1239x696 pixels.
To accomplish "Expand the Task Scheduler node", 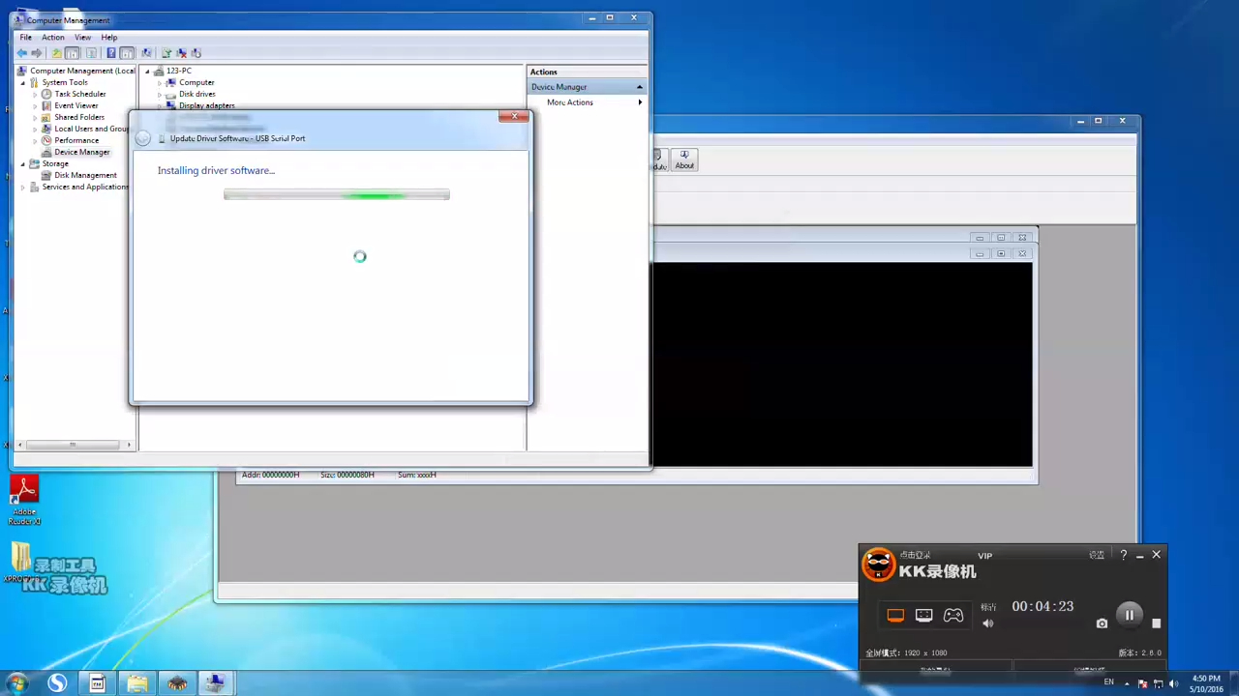I will (x=35, y=94).
